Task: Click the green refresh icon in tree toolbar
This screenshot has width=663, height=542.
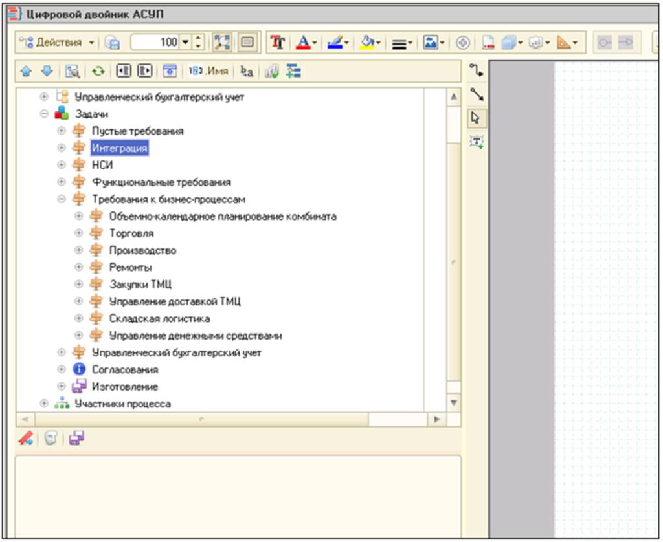Action: [x=99, y=72]
